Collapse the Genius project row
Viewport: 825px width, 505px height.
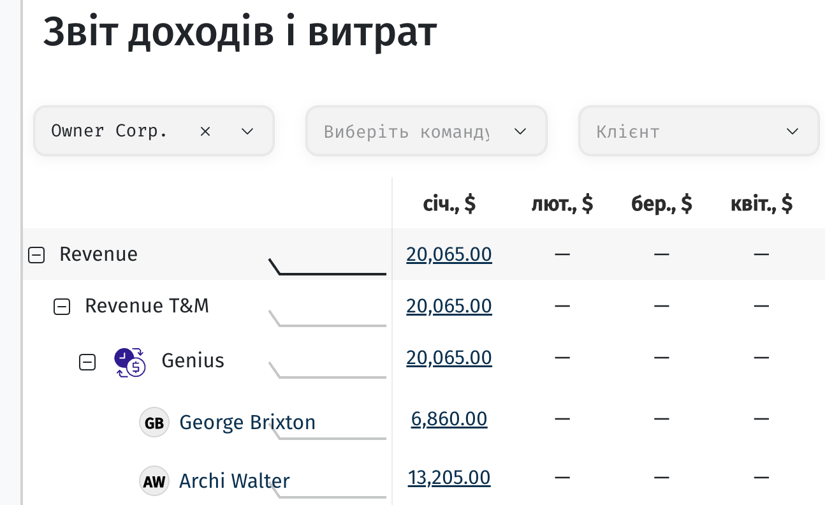pyautogui.click(x=87, y=362)
